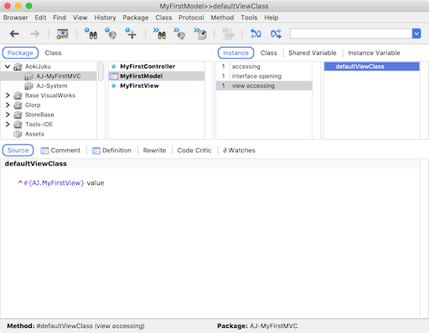The image size is (429, 333).
Task: Click the forward arrow navigation icon
Action: [35, 34]
